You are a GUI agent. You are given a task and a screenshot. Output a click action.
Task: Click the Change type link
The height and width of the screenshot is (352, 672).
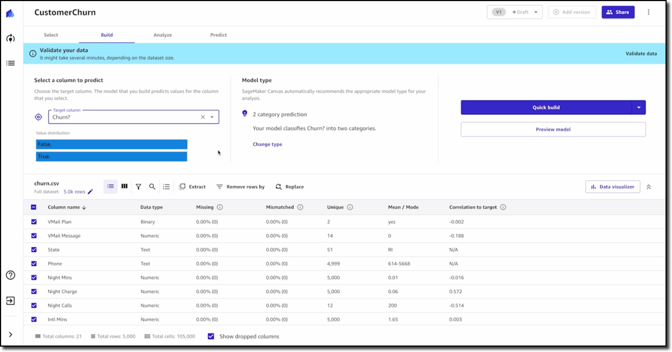(267, 144)
